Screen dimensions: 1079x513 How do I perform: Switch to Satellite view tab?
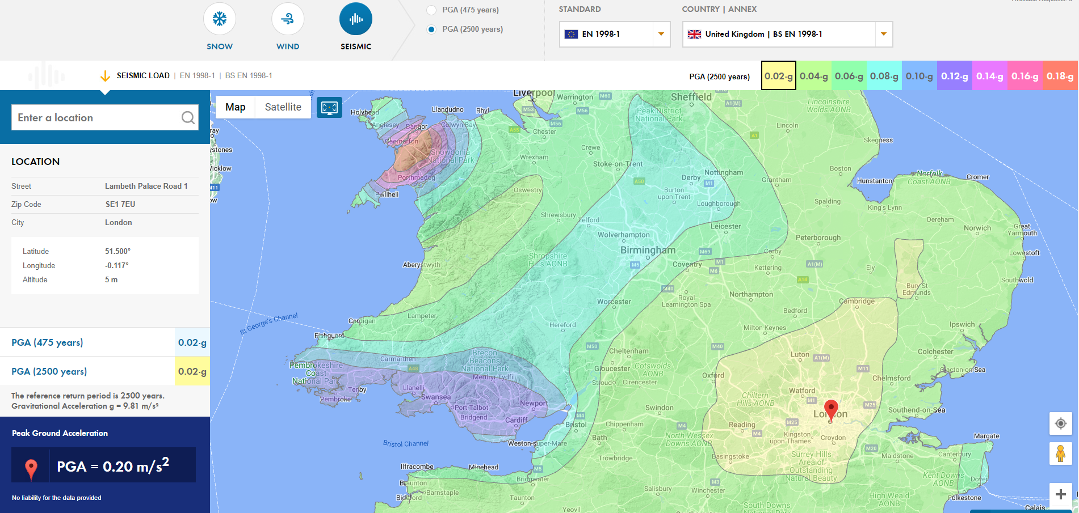(283, 107)
